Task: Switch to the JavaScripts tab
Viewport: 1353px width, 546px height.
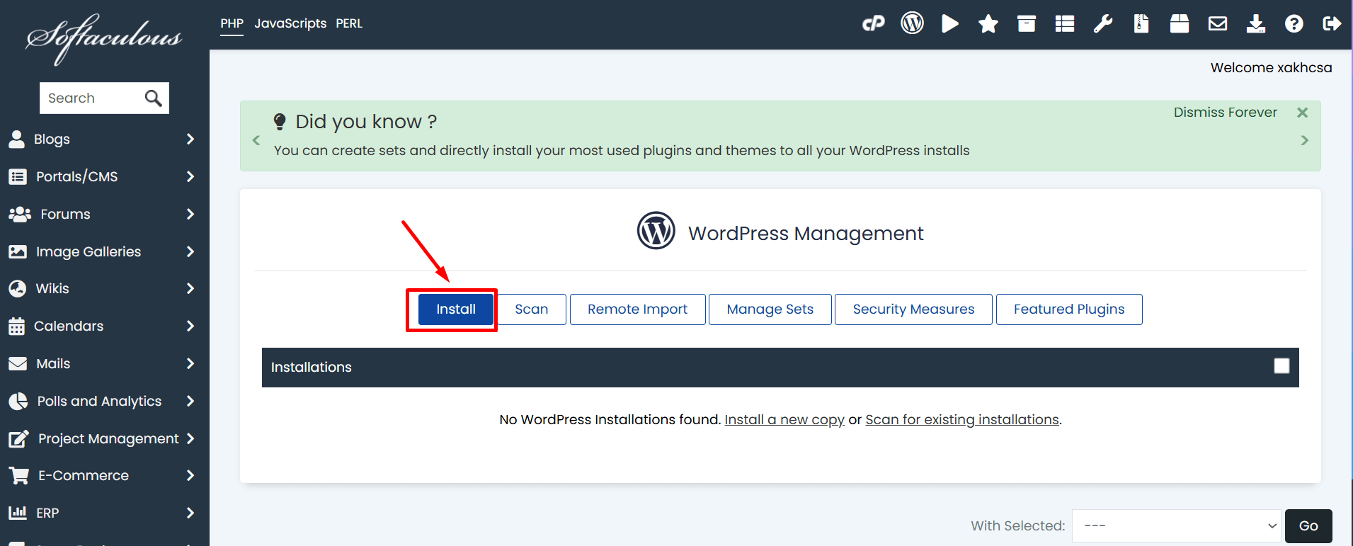Action: click(x=290, y=23)
